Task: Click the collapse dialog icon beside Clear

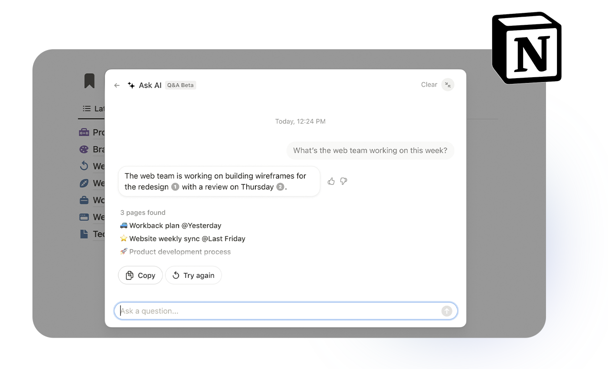Action: click(x=448, y=85)
